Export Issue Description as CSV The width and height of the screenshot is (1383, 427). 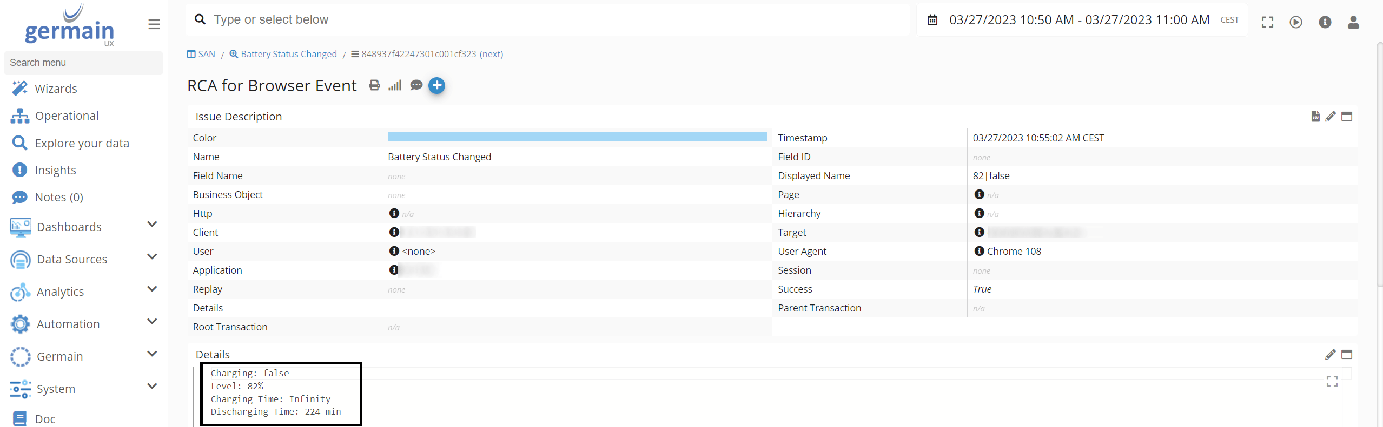pyautogui.click(x=1315, y=116)
